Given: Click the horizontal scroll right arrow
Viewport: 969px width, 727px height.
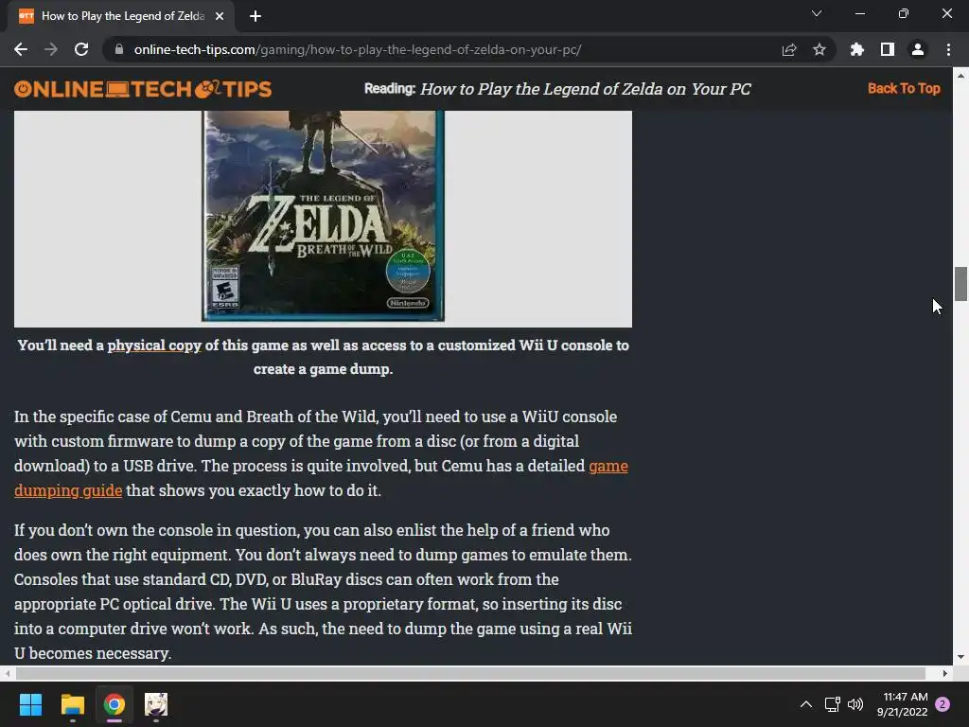Looking at the screenshot, I should coord(945,673).
